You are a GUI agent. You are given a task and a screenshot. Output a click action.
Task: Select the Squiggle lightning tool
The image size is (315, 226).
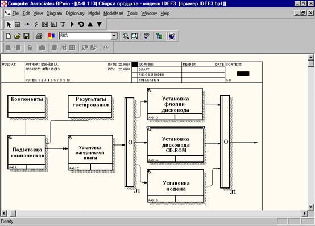tap(36, 24)
